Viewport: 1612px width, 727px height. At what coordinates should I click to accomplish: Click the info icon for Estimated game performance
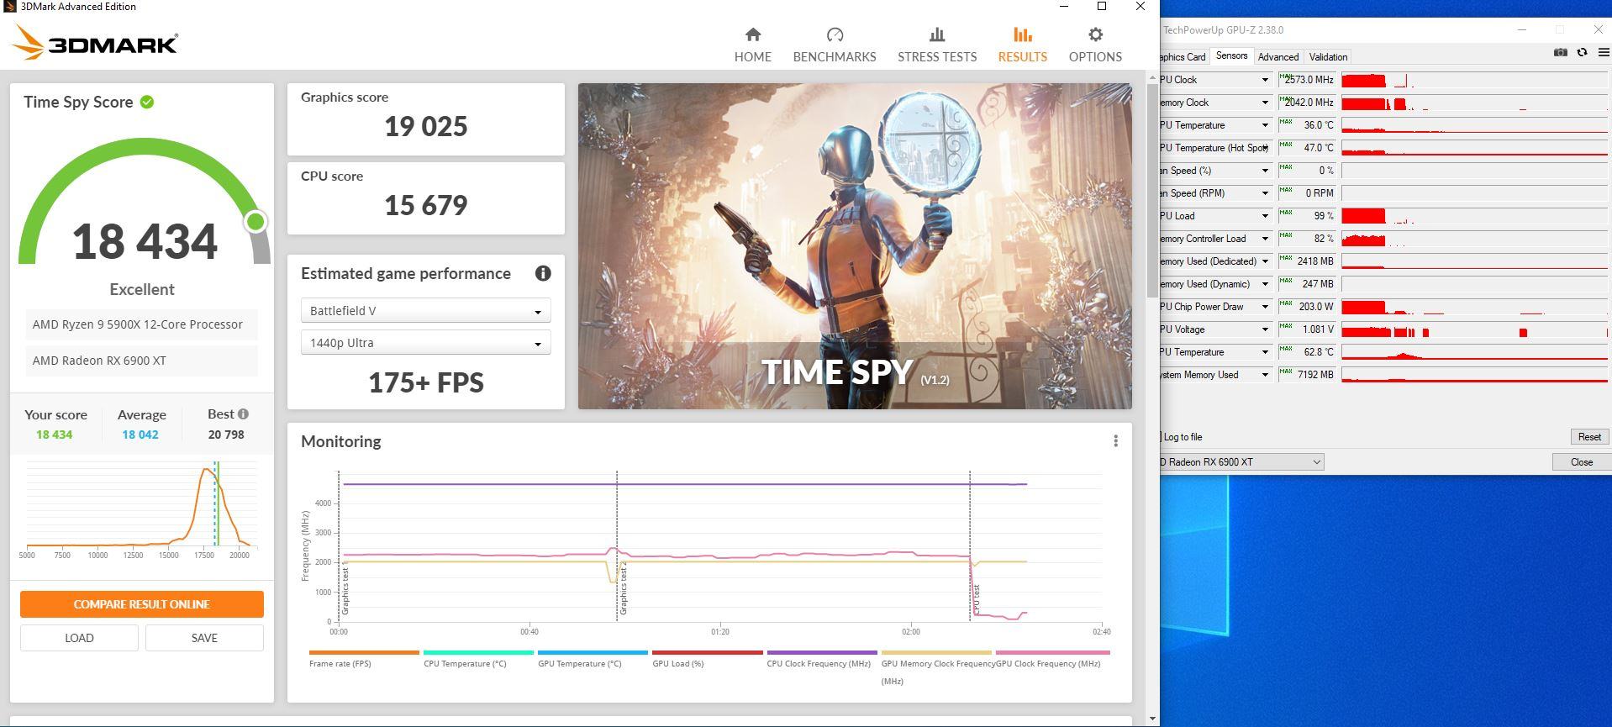point(543,273)
